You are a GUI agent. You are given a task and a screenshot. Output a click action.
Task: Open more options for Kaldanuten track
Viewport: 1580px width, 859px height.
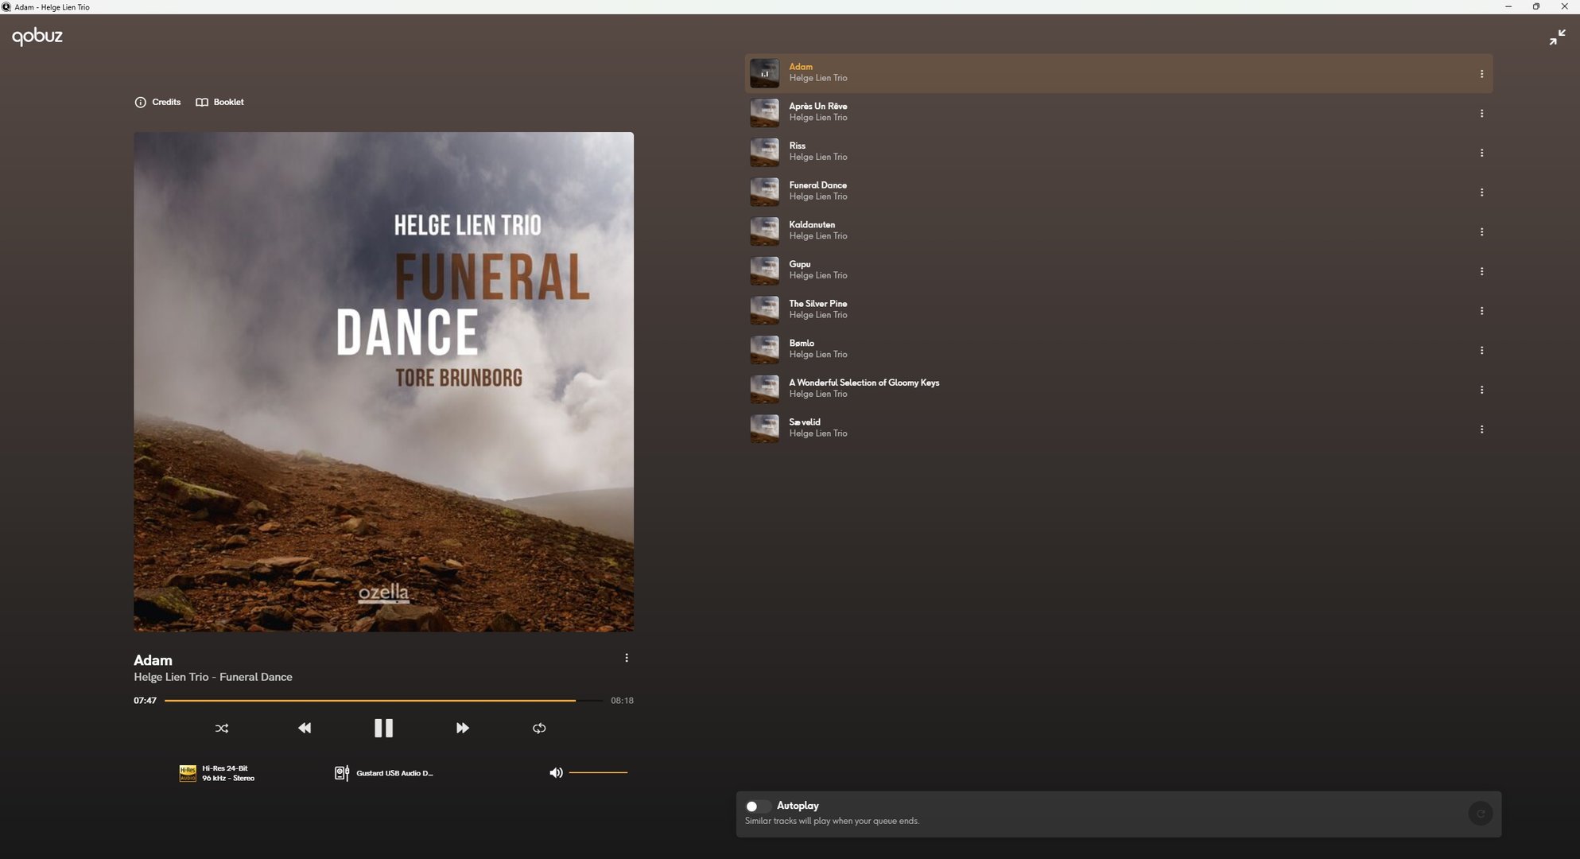pos(1481,231)
